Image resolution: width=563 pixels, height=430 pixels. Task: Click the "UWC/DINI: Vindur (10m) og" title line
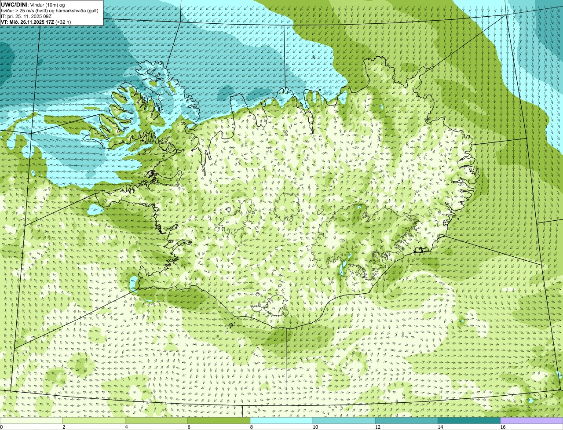coord(33,4)
